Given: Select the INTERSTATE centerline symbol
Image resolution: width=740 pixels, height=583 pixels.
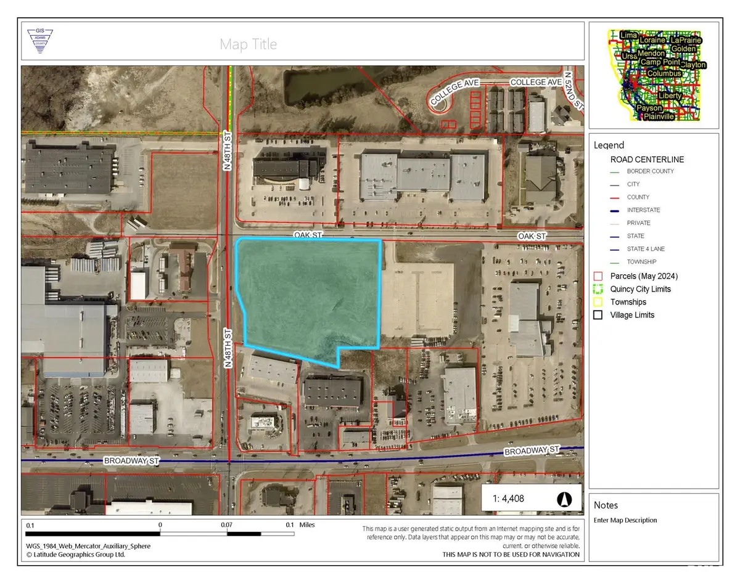Looking at the screenshot, I should (x=614, y=210).
